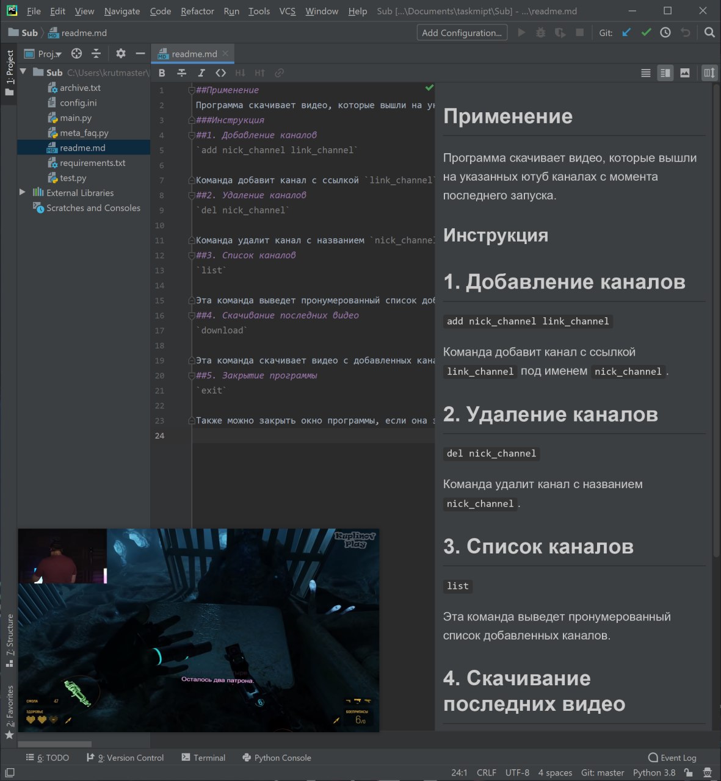Expand External Libraries node

pyautogui.click(x=23, y=192)
